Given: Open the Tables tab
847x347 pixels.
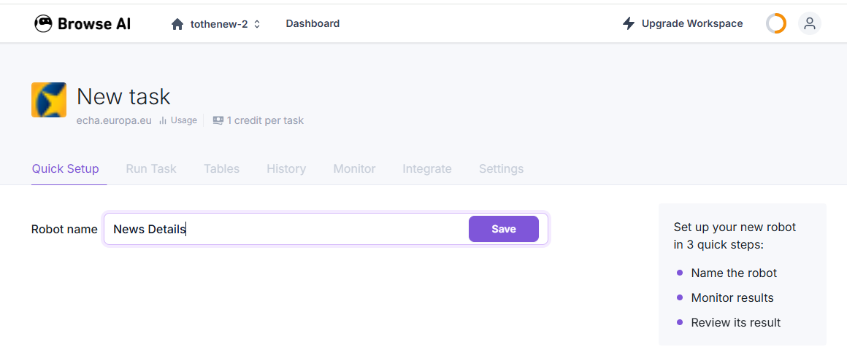Looking at the screenshot, I should (x=221, y=168).
